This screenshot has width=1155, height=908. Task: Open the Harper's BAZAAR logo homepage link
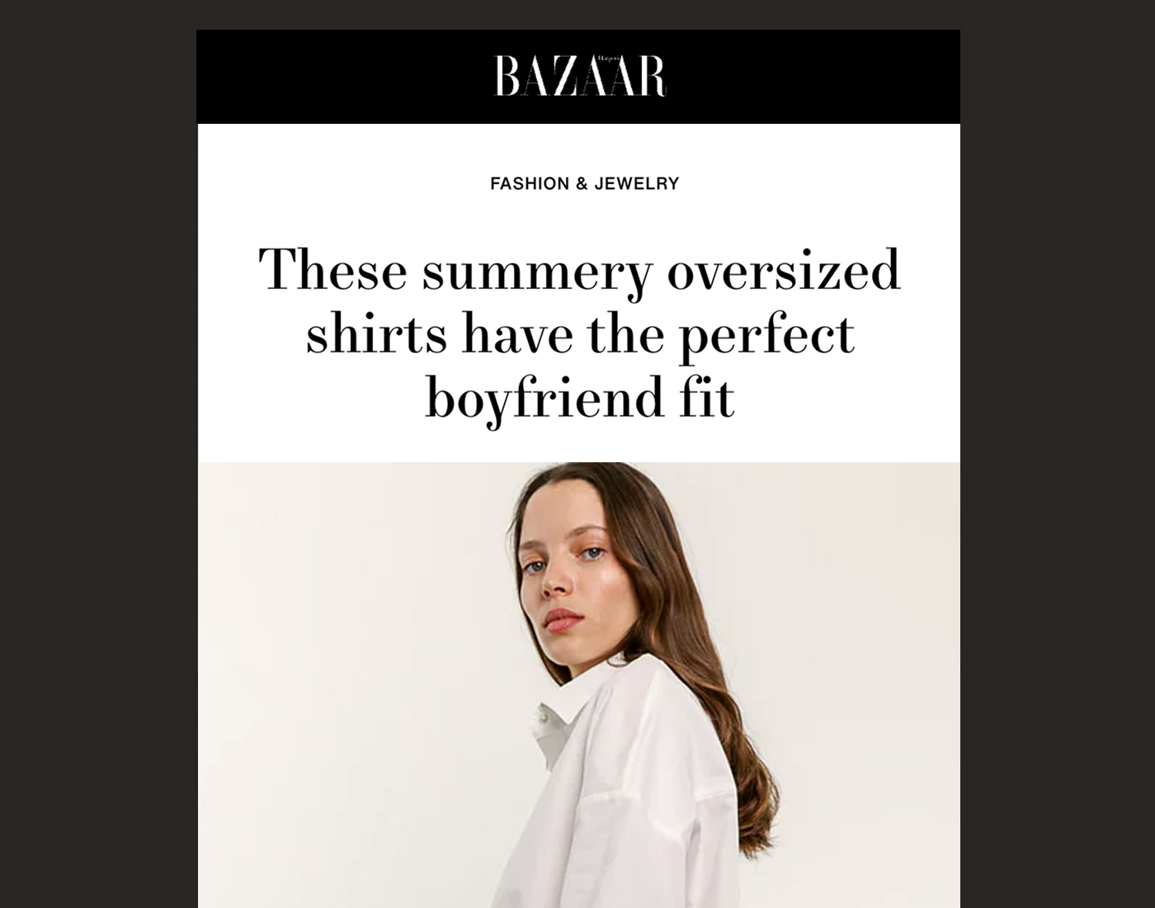[x=579, y=76]
